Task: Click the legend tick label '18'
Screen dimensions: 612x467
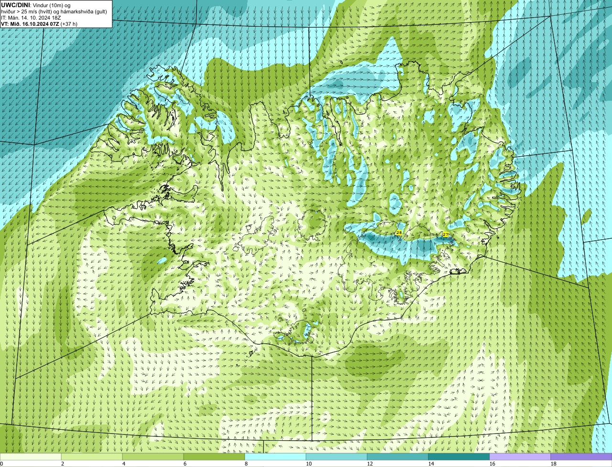Action: [x=554, y=464]
